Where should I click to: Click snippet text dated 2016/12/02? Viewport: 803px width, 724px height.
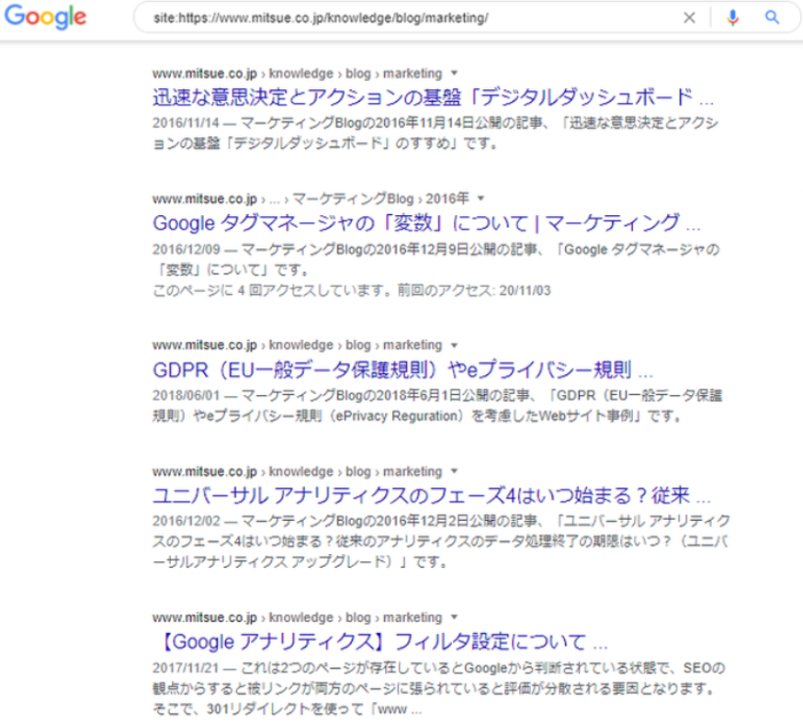[441, 541]
